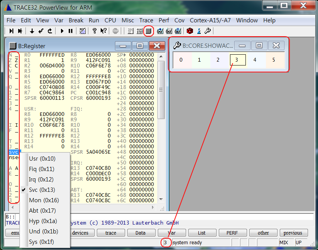This screenshot has width=318, height=250.
Task: Select the checked Svc (0x13) mode
Action: 42,190
